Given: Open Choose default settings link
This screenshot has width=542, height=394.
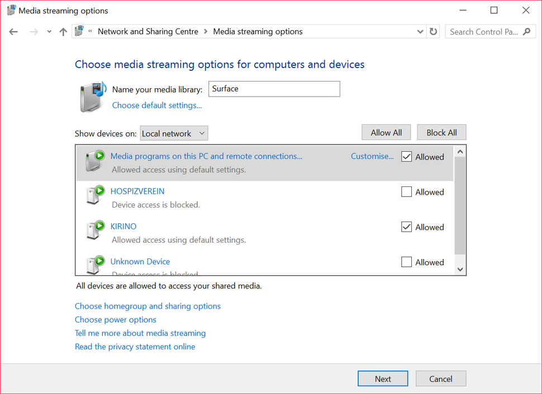Looking at the screenshot, I should pyautogui.click(x=157, y=105).
